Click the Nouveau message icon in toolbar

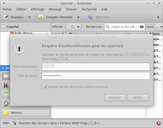tap(6, 17)
